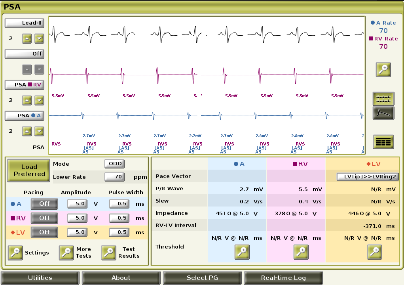404x285 pixels.
Task: Select the single-waveform view icon
Action: click(383, 113)
